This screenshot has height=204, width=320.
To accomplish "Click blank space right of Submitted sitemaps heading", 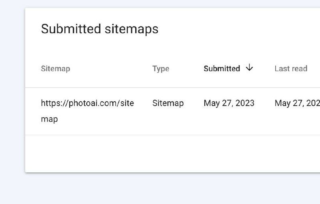I will pos(240,29).
